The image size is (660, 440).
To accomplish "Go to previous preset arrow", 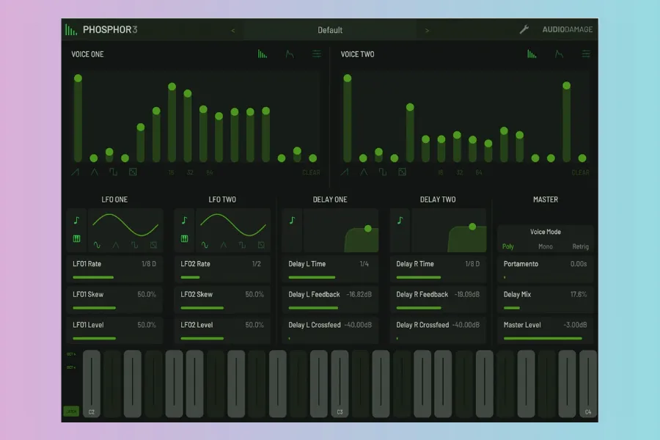I will [x=233, y=31].
